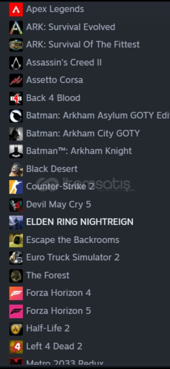This screenshot has width=170, height=369.
Task: Click Batman™: Arkham Knight title text
Action: pos(79,151)
